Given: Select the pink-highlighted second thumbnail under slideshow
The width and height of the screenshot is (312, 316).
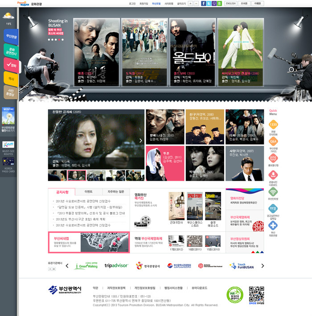Looking at the screenshot, I should (77, 175).
